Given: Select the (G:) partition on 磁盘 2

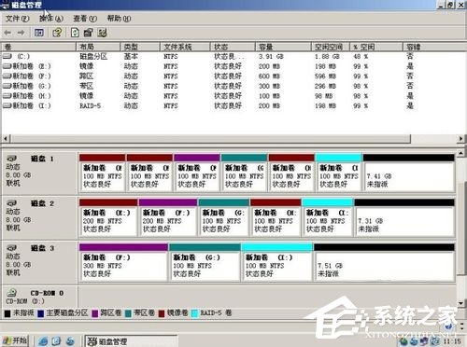Looking at the screenshot, I should coord(223,217).
